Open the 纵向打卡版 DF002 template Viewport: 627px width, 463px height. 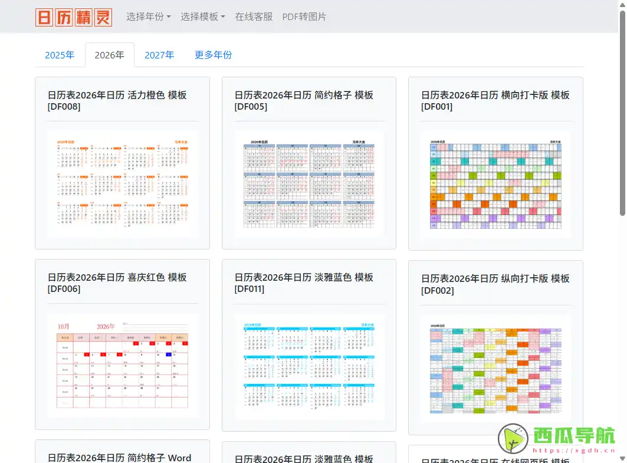pos(495,284)
